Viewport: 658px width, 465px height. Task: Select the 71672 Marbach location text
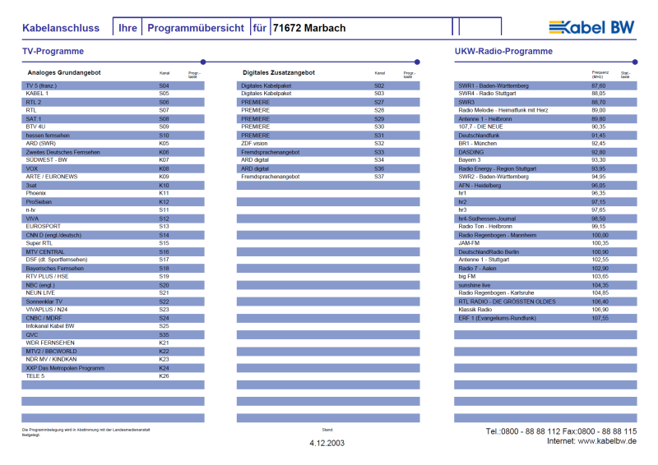[x=309, y=28]
